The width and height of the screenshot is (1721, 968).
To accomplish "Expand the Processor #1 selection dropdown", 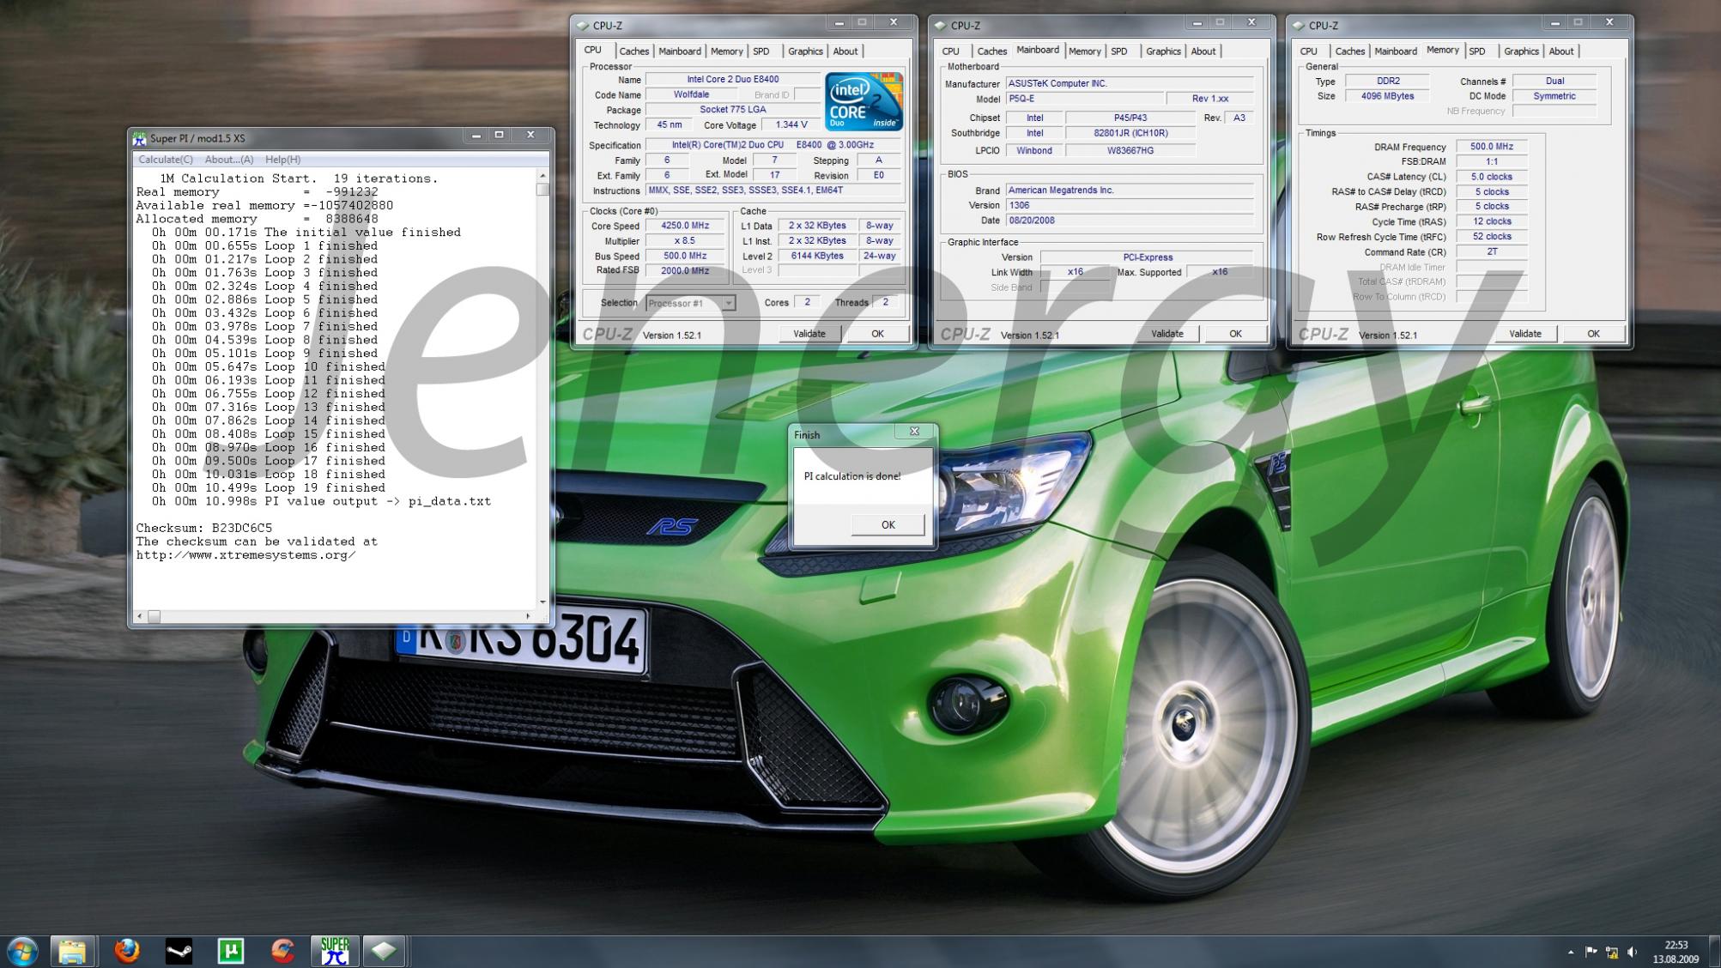I will coord(728,303).
